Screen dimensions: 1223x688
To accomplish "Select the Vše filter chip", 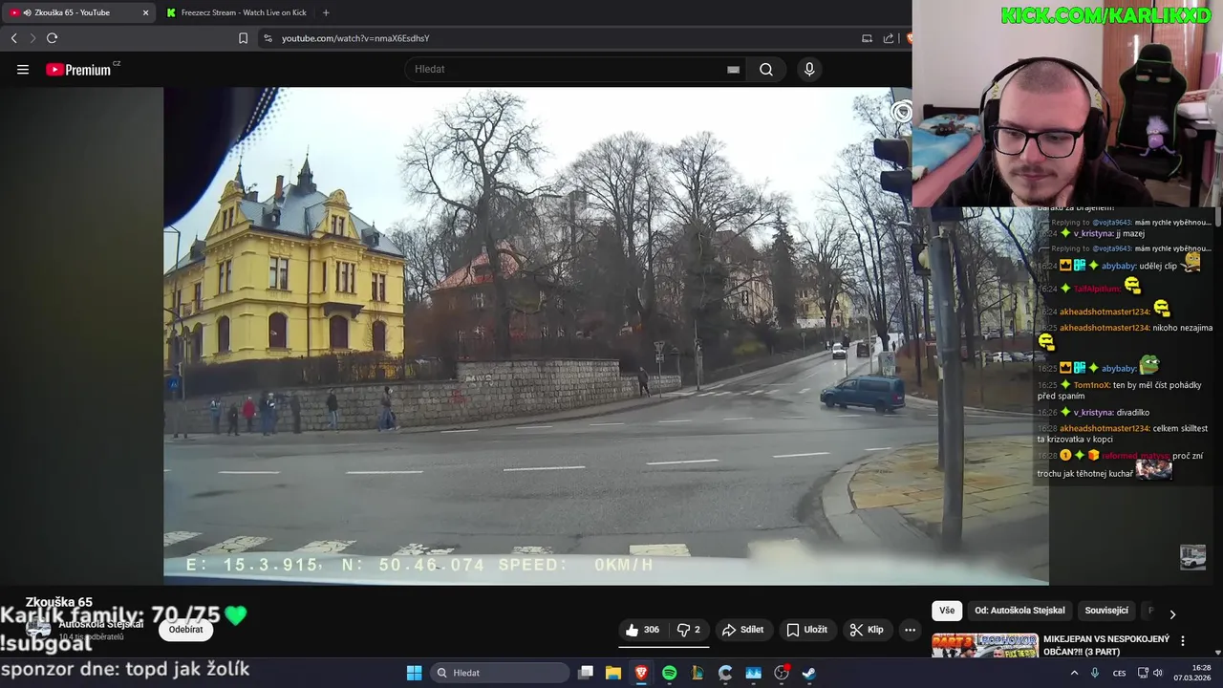I will 946,611.
